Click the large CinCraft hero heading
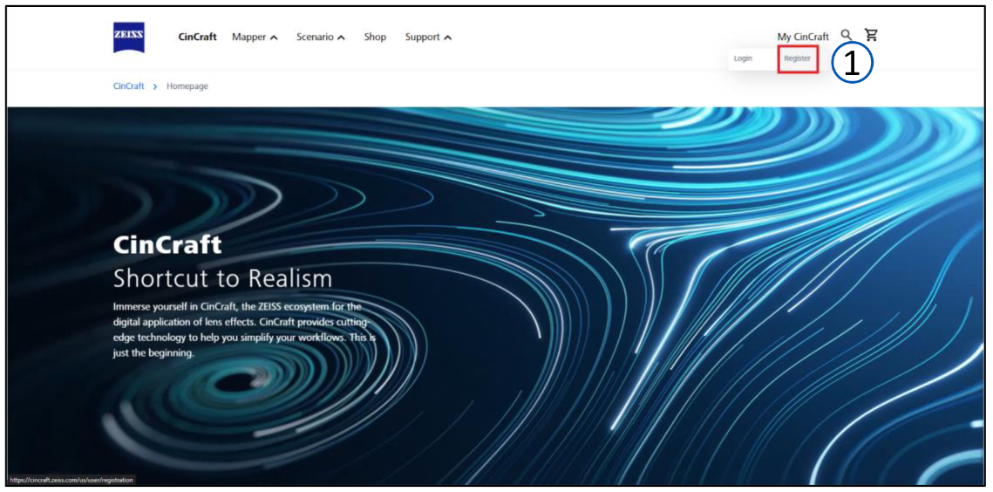This screenshot has height=492, width=993. [x=167, y=245]
